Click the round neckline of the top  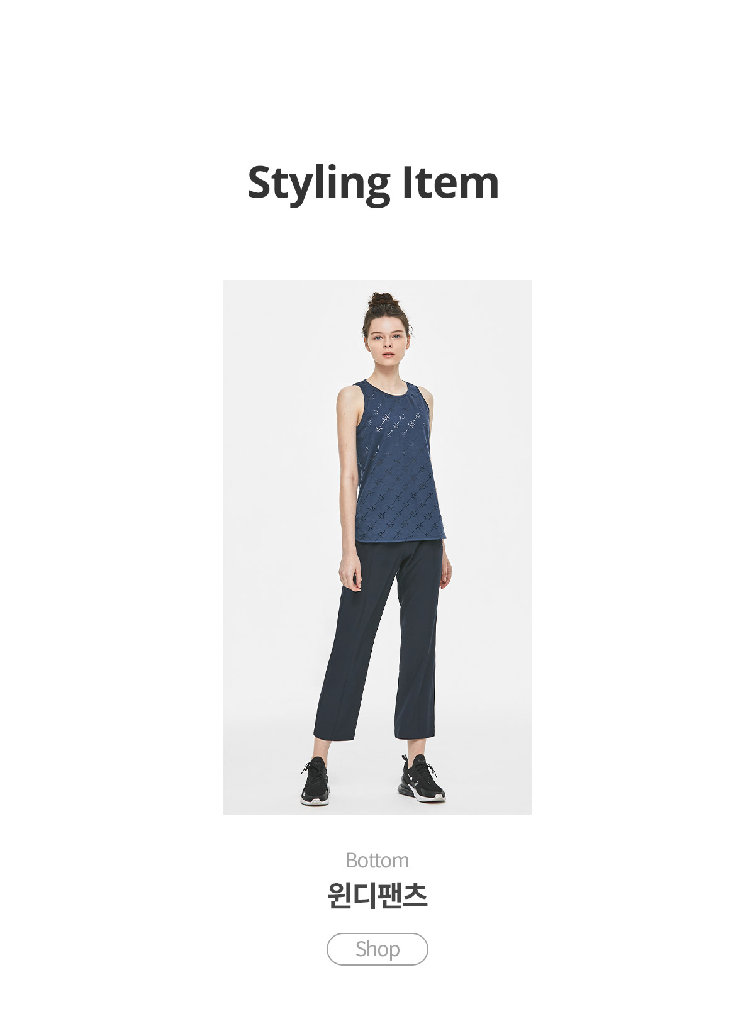389,387
